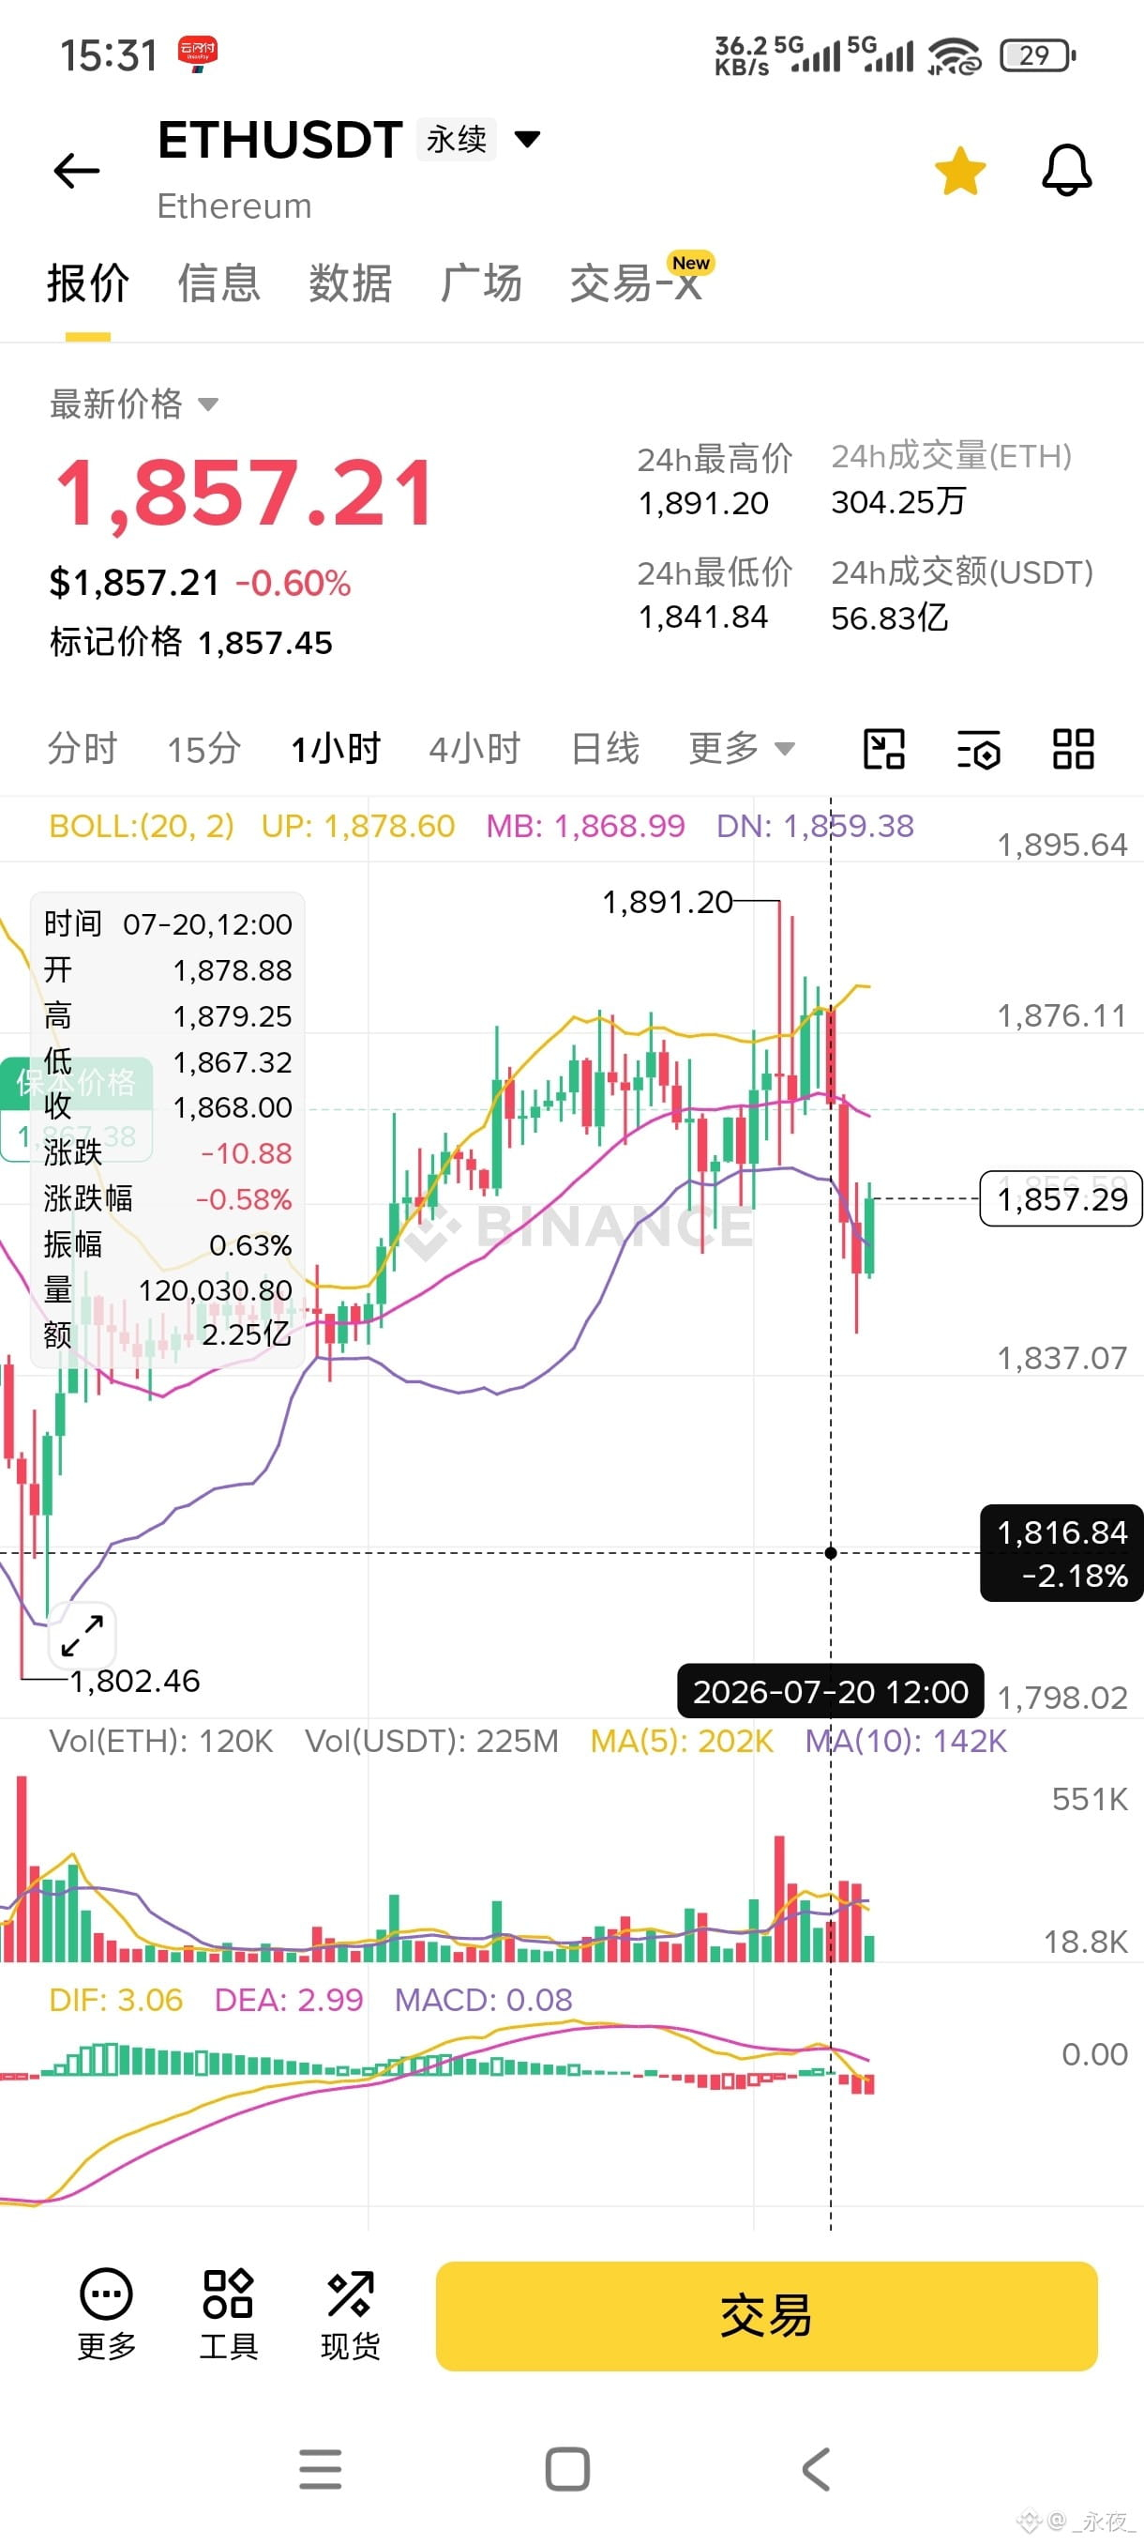This screenshot has height=2545, width=1144.
Task: Select the 4小时 chart interval
Action: (x=474, y=749)
